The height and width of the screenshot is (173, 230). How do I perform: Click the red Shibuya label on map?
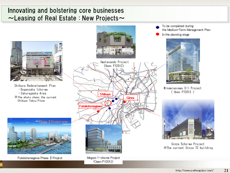coord(105,94)
